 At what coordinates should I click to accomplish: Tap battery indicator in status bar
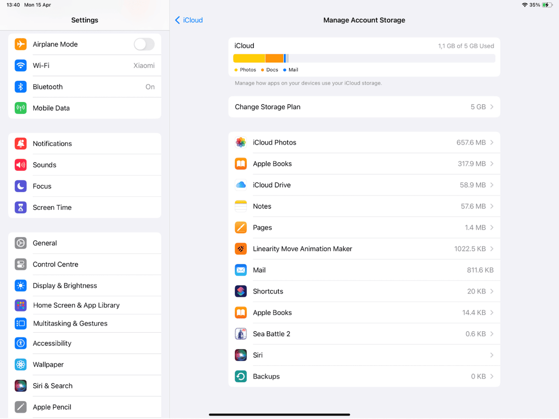(547, 5)
